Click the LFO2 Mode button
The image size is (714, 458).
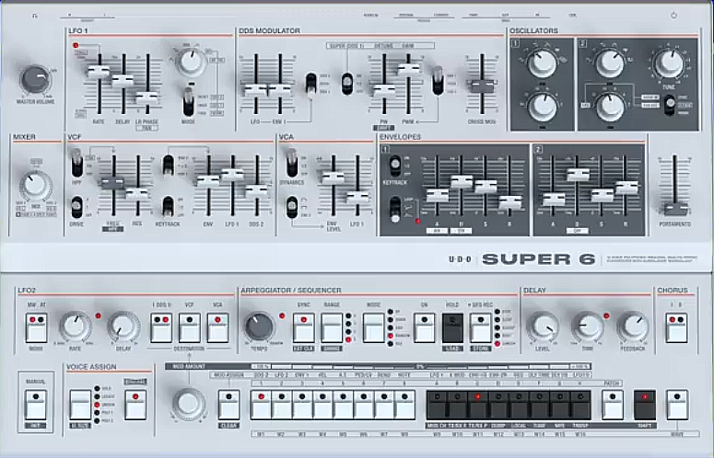[x=37, y=327]
